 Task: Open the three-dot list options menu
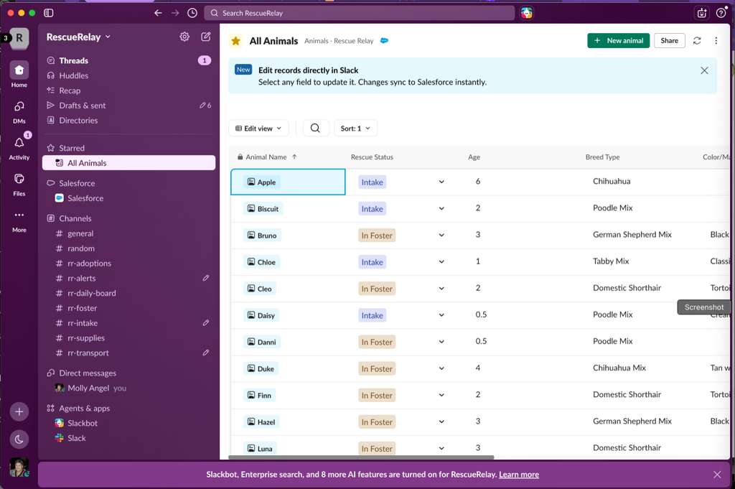coord(716,41)
